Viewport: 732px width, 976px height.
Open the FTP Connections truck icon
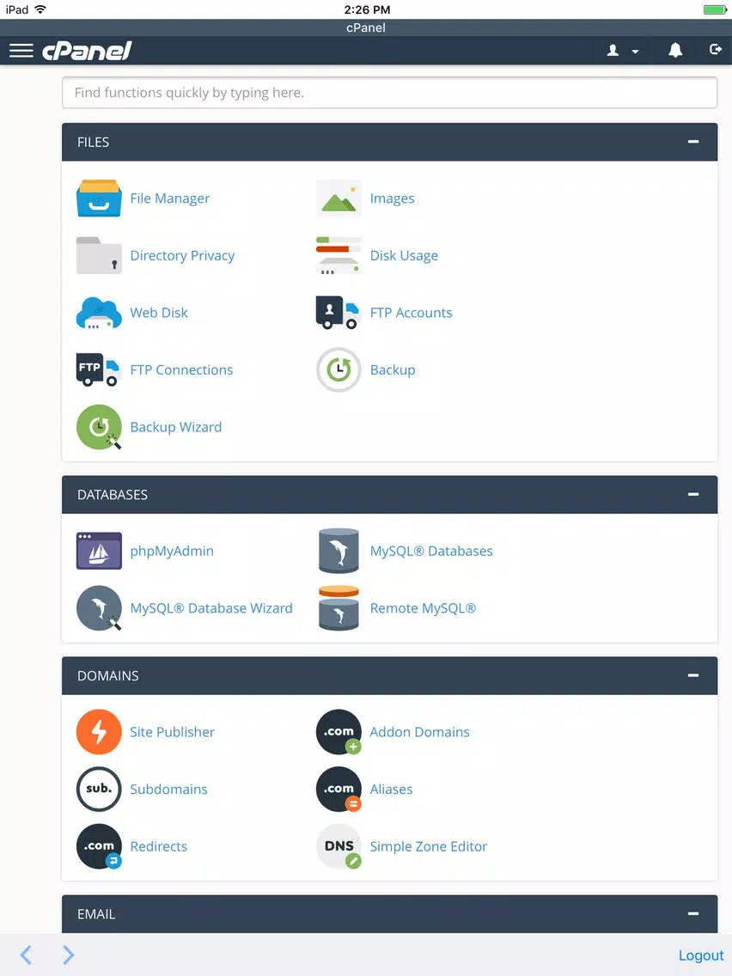pyautogui.click(x=99, y=369)
